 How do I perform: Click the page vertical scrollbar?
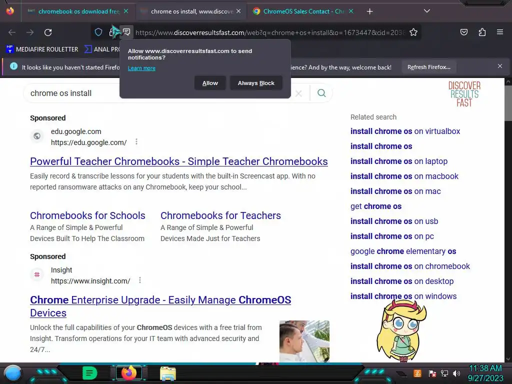click(x=508, y=102)
